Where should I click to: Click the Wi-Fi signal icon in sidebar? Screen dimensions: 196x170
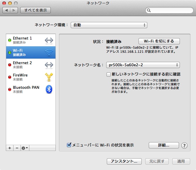pyautogui.click(x=49, y=52)
